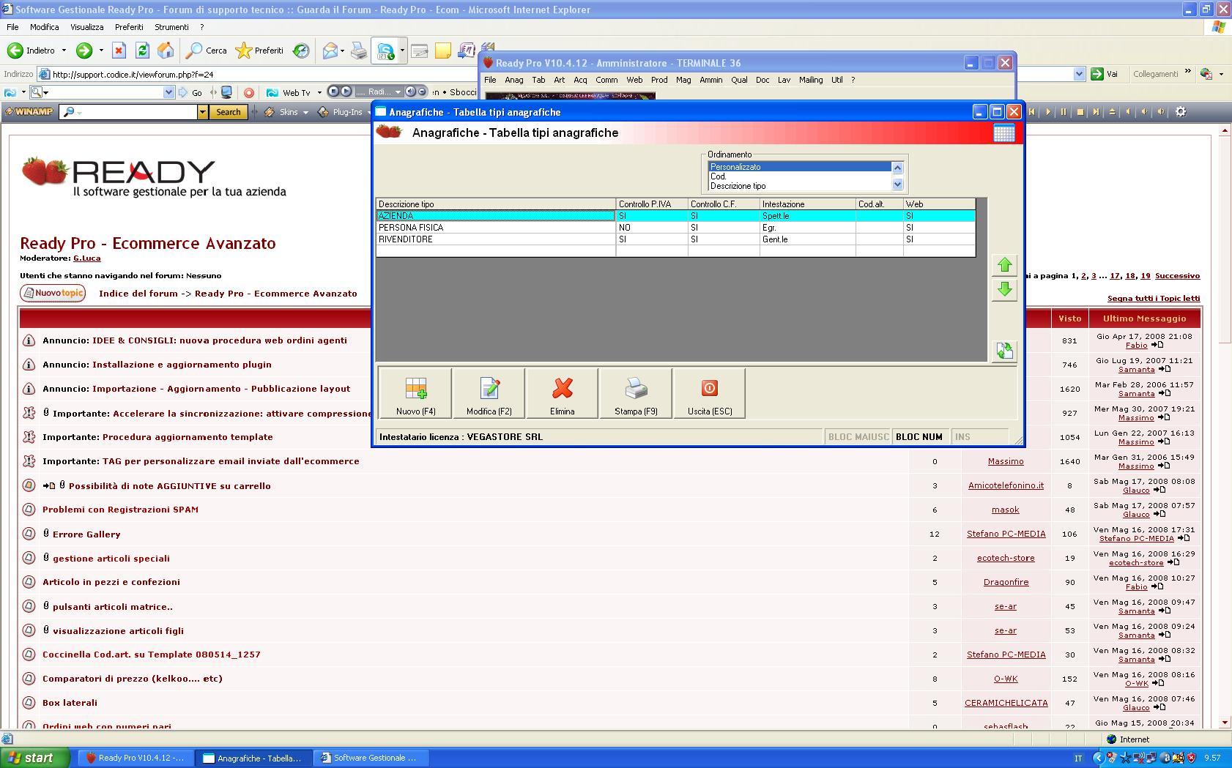Select the PERSONA FISICA row
Image resolution: width=1232 pixels, height=768 pixels.
[x=675, y=228]
